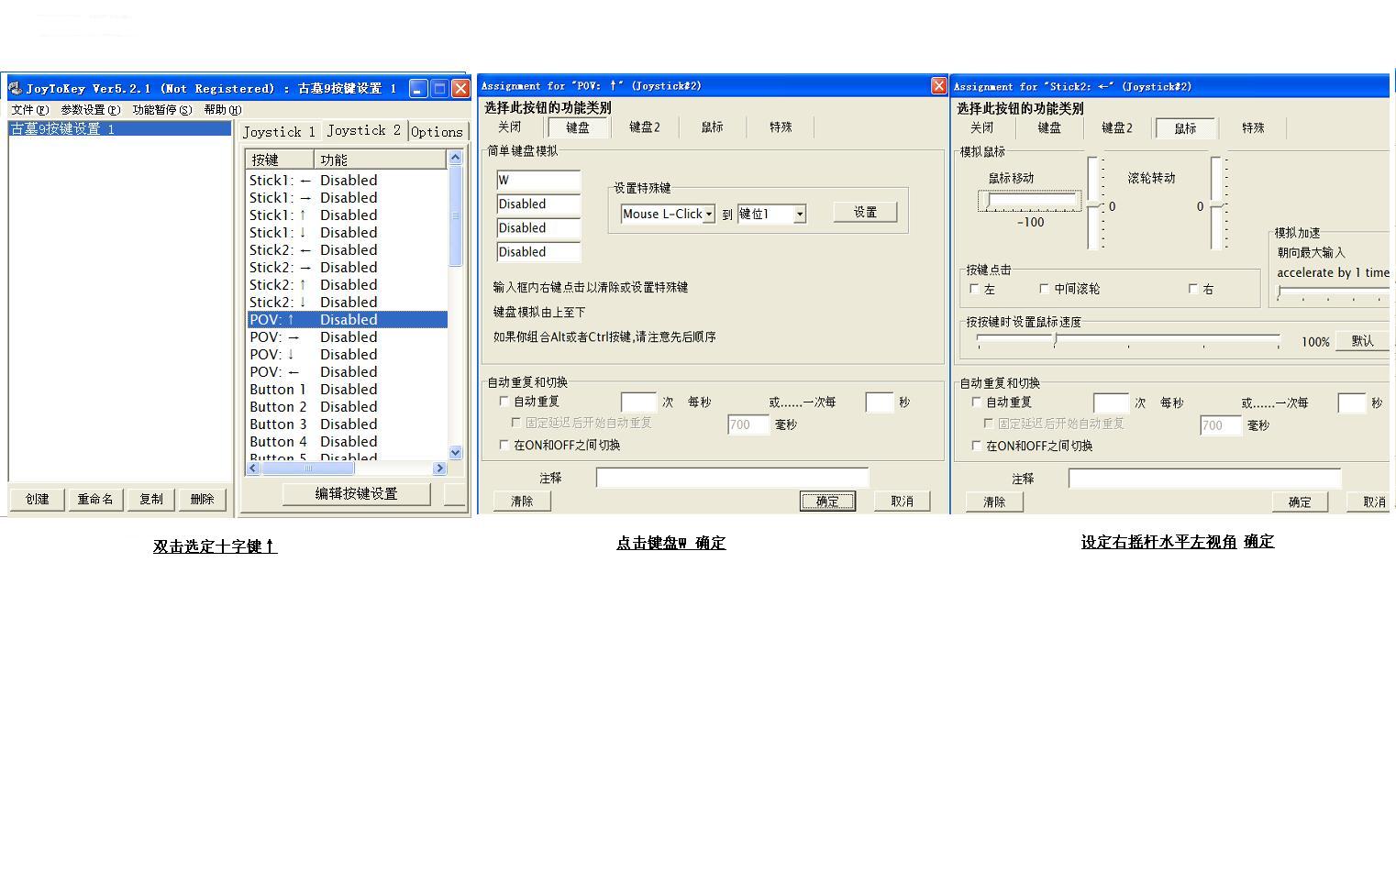
Task: Select the Button 3 row
Action: pos(347,424)
